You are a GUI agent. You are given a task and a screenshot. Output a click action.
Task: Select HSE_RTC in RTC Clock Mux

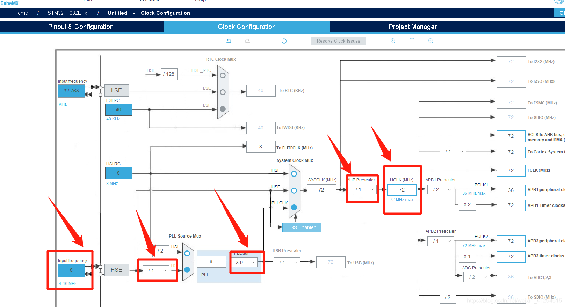coord(223,75)
